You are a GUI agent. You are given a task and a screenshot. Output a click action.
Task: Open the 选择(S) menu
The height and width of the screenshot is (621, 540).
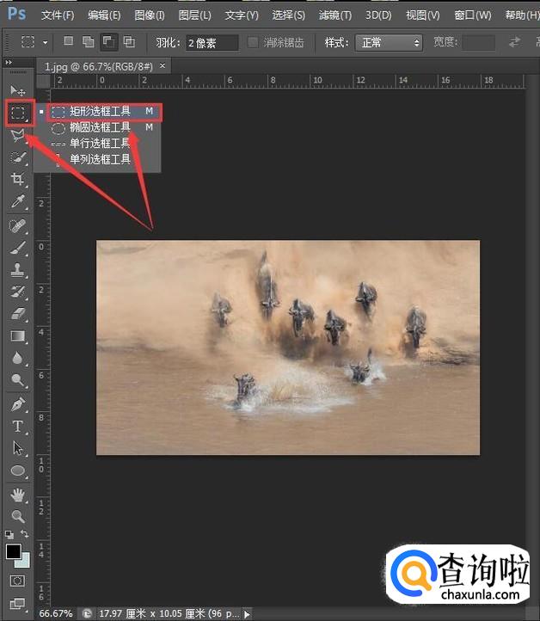click(x=288, y=15)
